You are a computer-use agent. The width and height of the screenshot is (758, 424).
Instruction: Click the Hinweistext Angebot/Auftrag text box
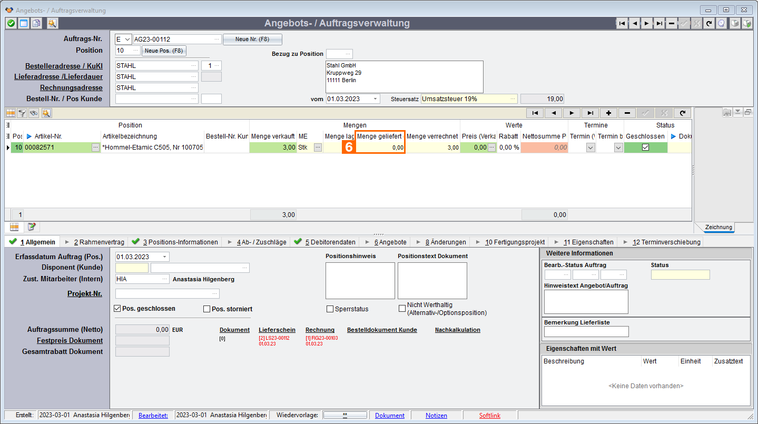(586, 302)
